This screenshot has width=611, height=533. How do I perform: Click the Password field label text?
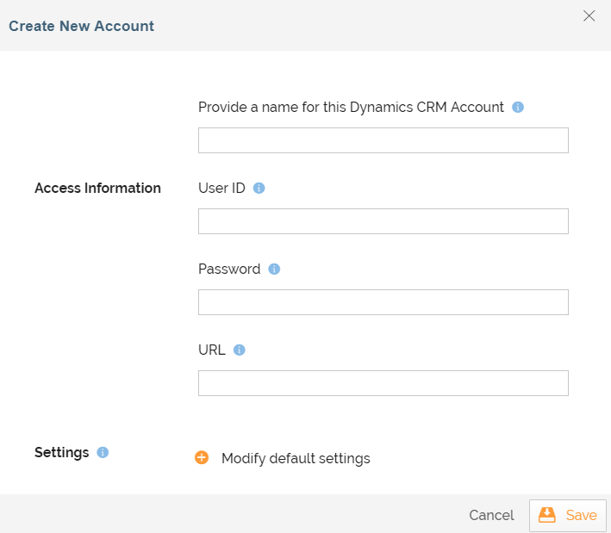click(x=229, y=269)
